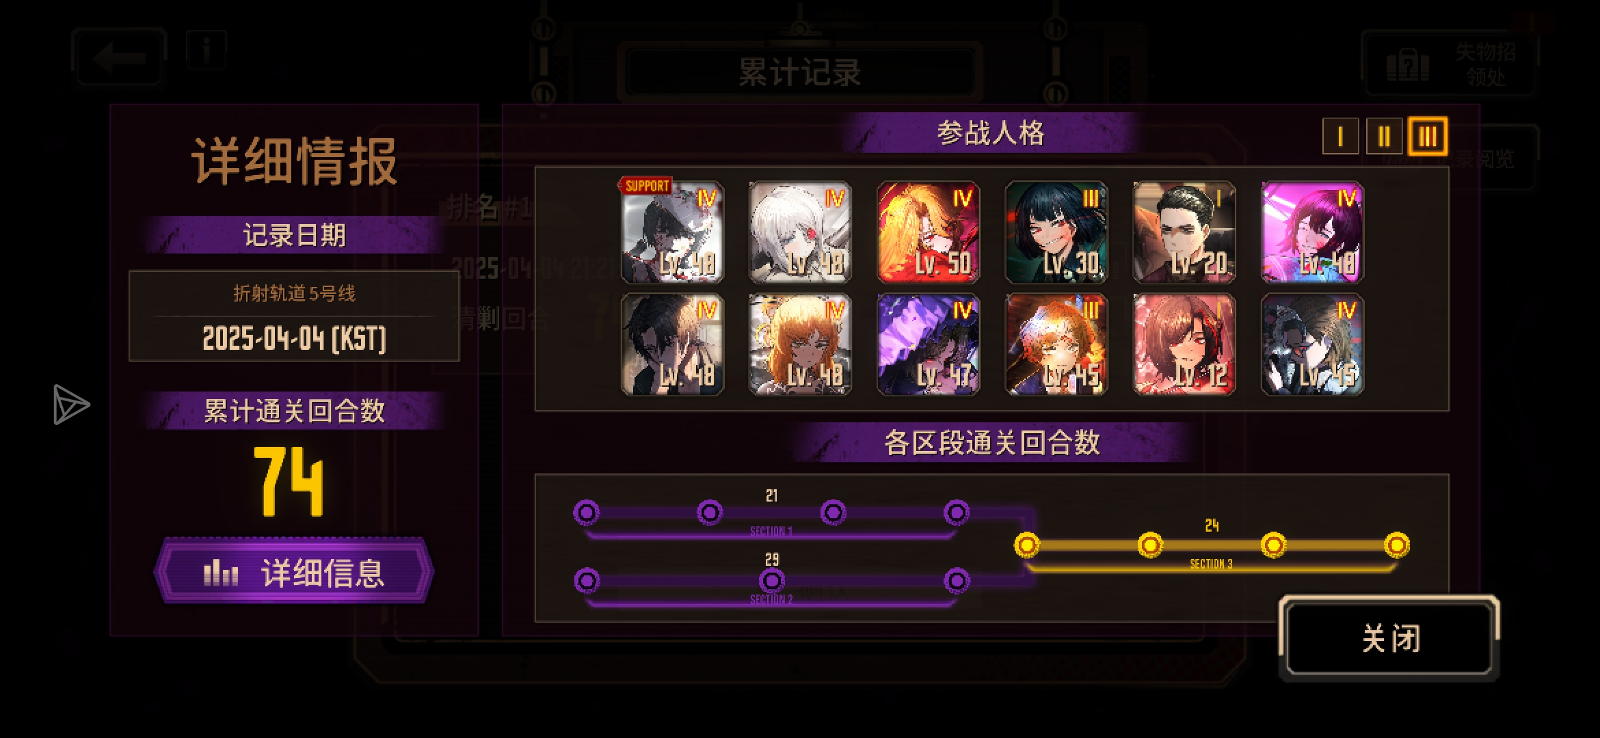The image size is (1600, 738).
Task: Select the Lv. 50 red identity portrait
Action: click(x=929, y=232)
